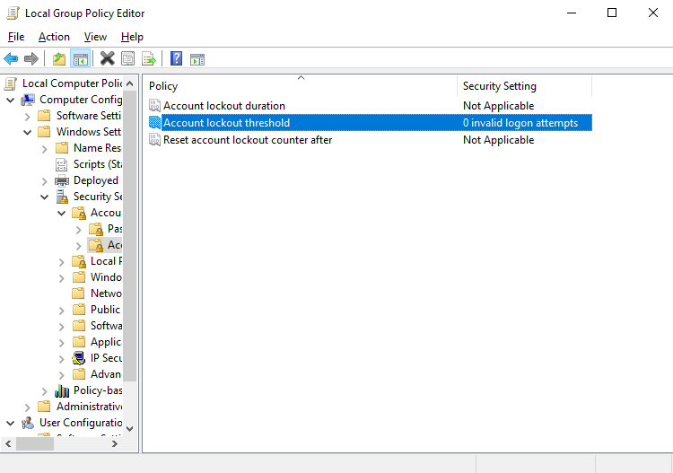Expand the Software Settings tree node
Screen dimensions: 673x473
coord(27,116)
